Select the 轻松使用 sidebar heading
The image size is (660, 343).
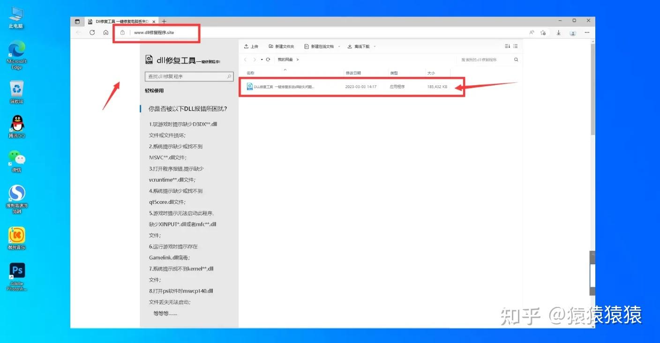point(154,90)
